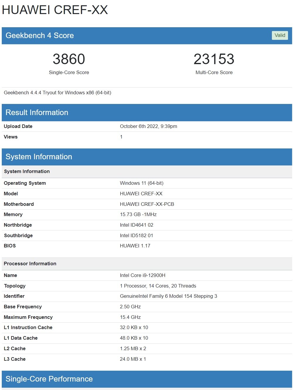Screen dimensions: 293x390
Task: Select Windows 11 (64-bit) value
Action: click(x=142, y=183)
